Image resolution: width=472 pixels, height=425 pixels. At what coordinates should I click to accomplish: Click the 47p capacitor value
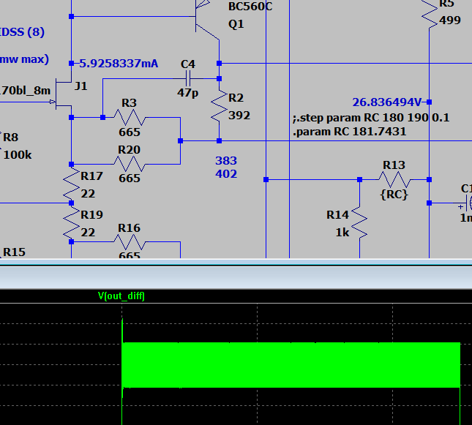[x=187, y=93]
